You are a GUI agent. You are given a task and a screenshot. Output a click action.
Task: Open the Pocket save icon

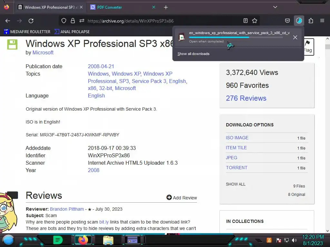287,21
